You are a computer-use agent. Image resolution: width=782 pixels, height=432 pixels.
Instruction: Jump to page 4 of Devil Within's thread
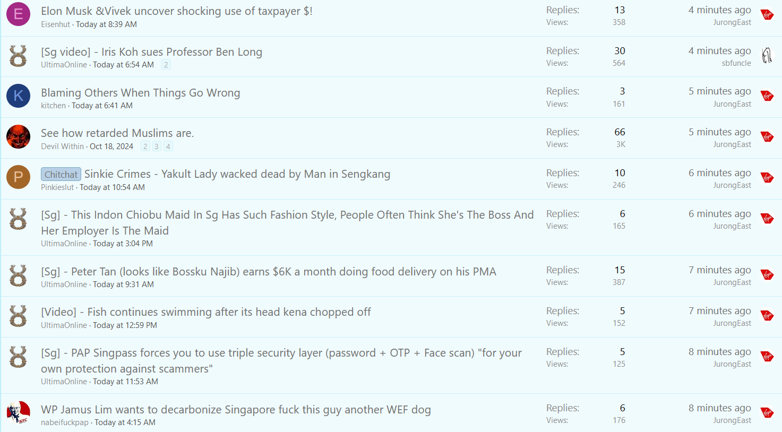click(x=168, y=146)
